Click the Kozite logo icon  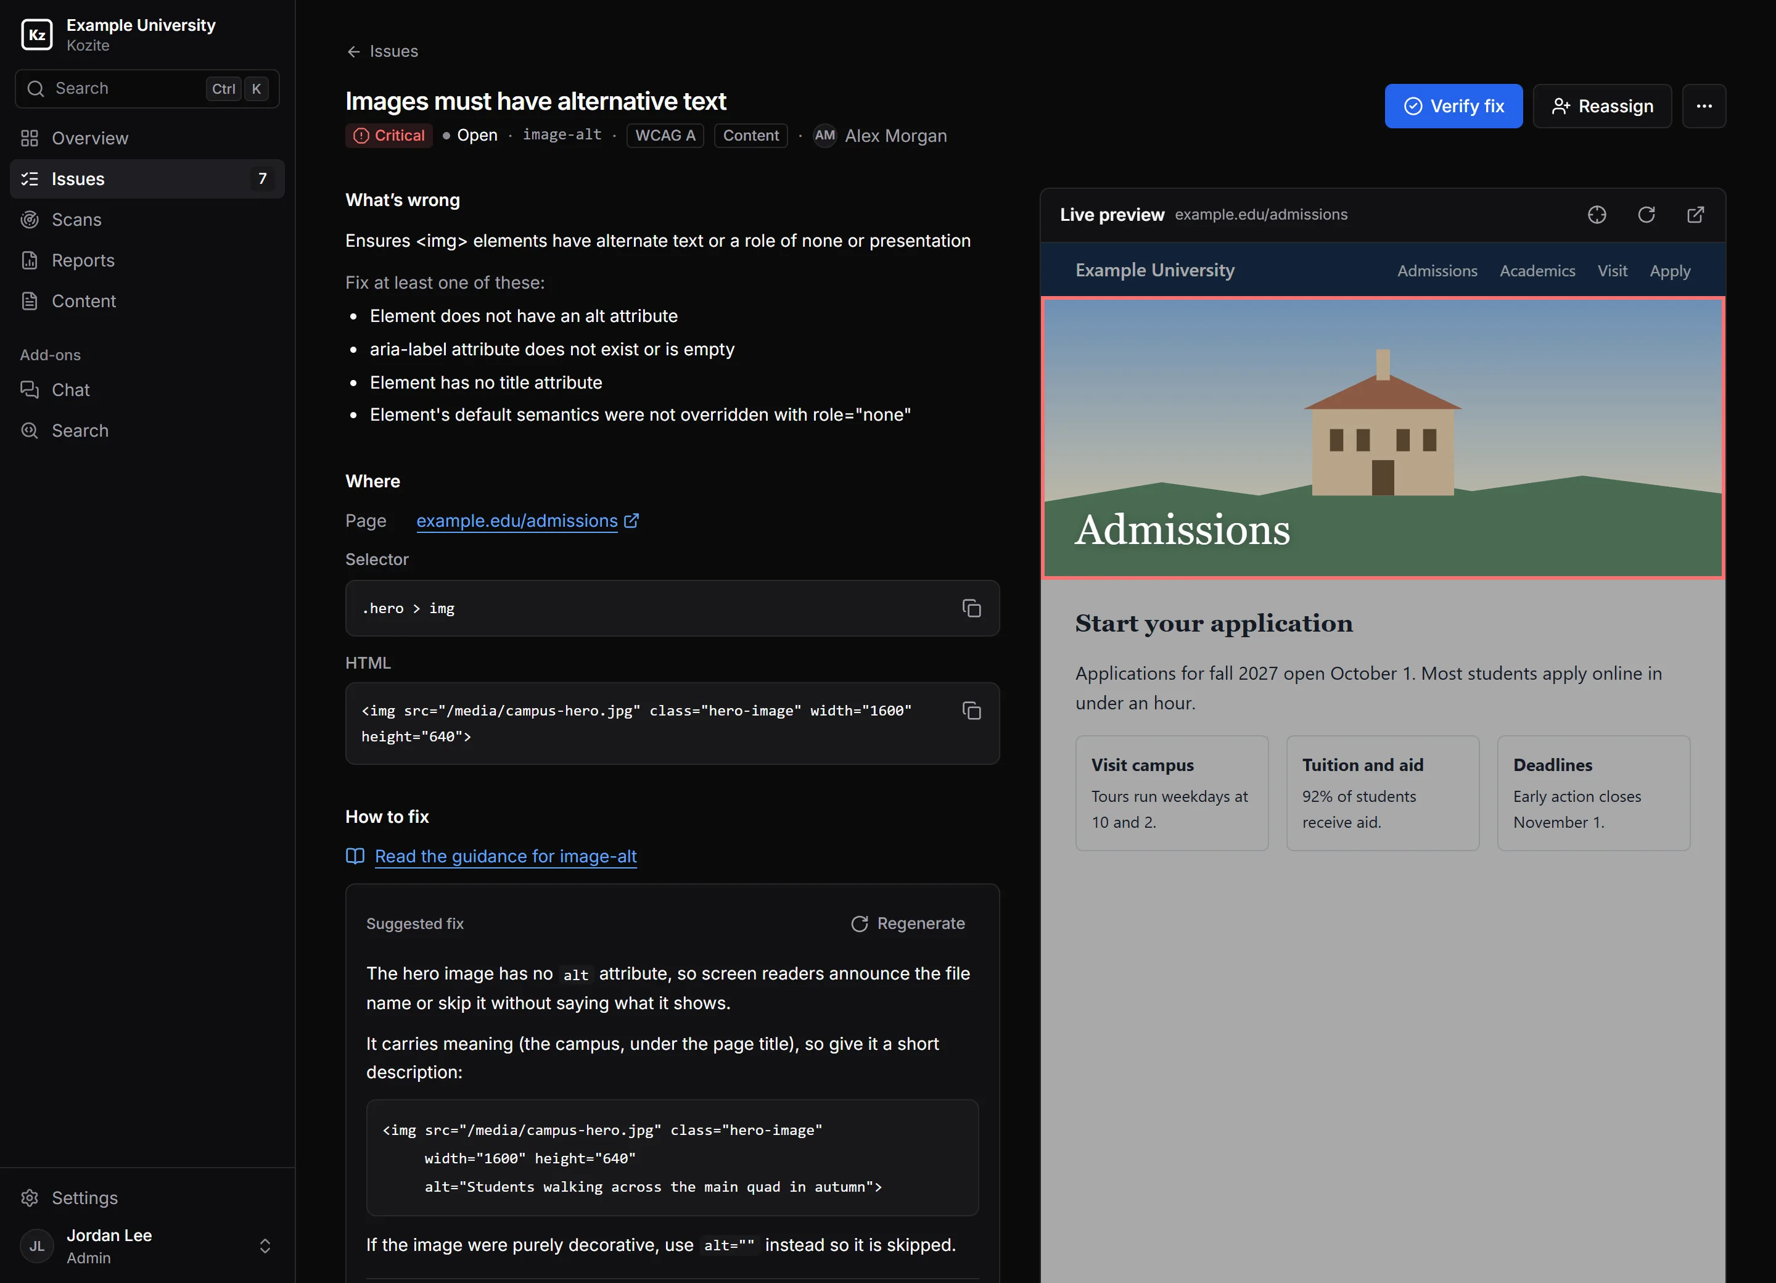click(x=36, y=35)
